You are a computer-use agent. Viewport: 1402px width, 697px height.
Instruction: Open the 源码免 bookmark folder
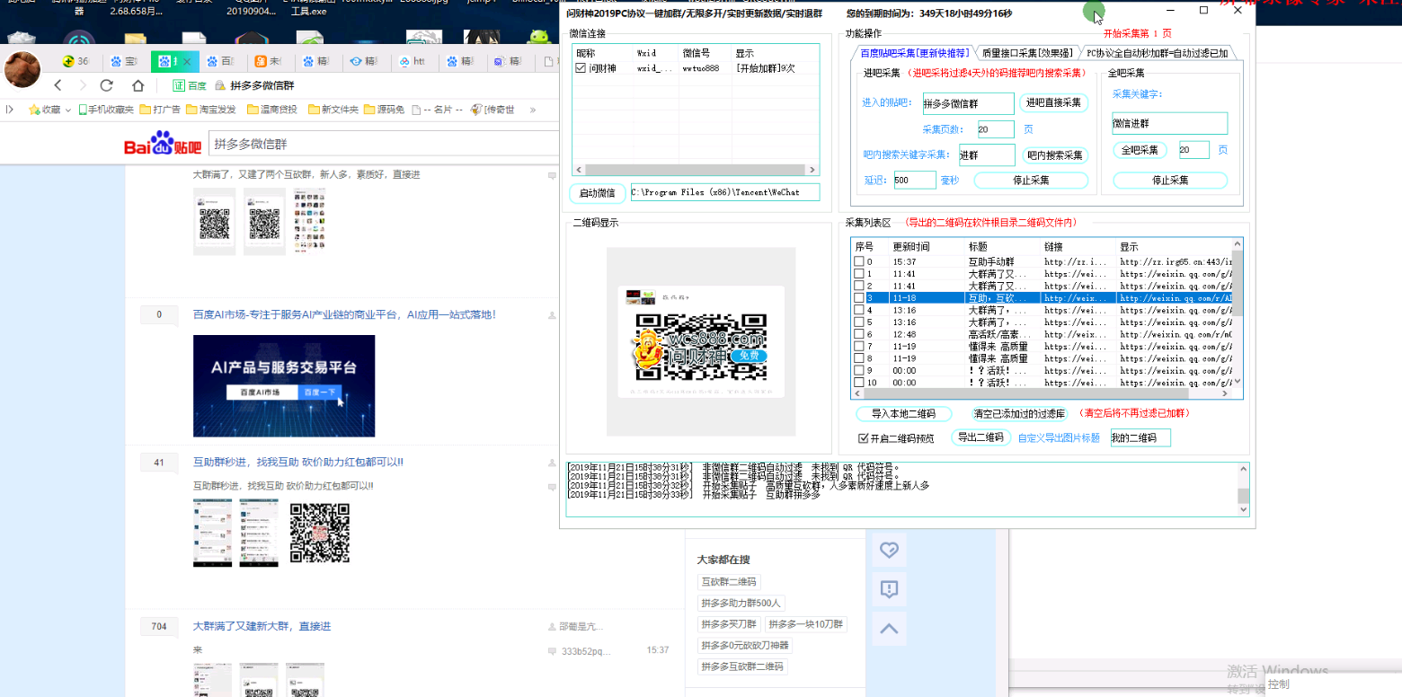coord(384,110)
